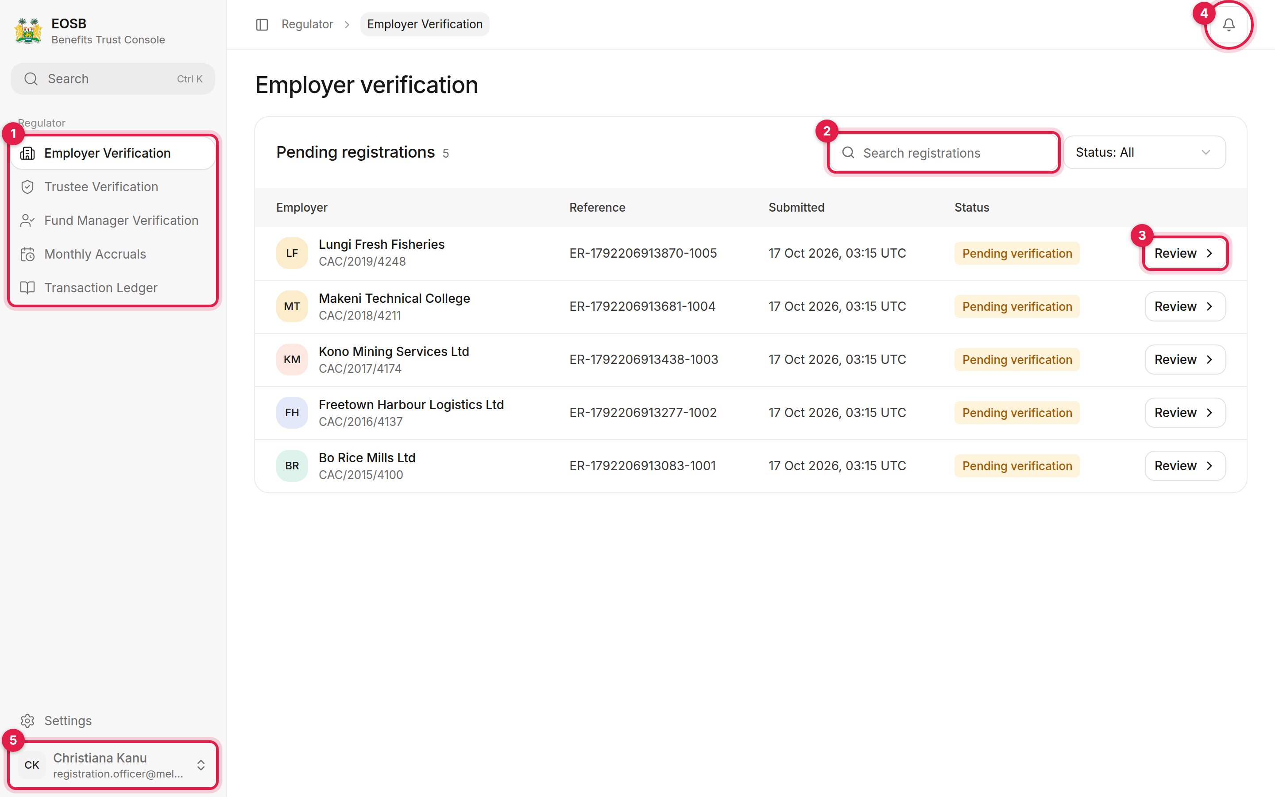Image resolution: width=1275 pixels, height=797 pixels.
Task: Click submitted date in Kono Mining Services row
Action: click(x=837, y=360)
